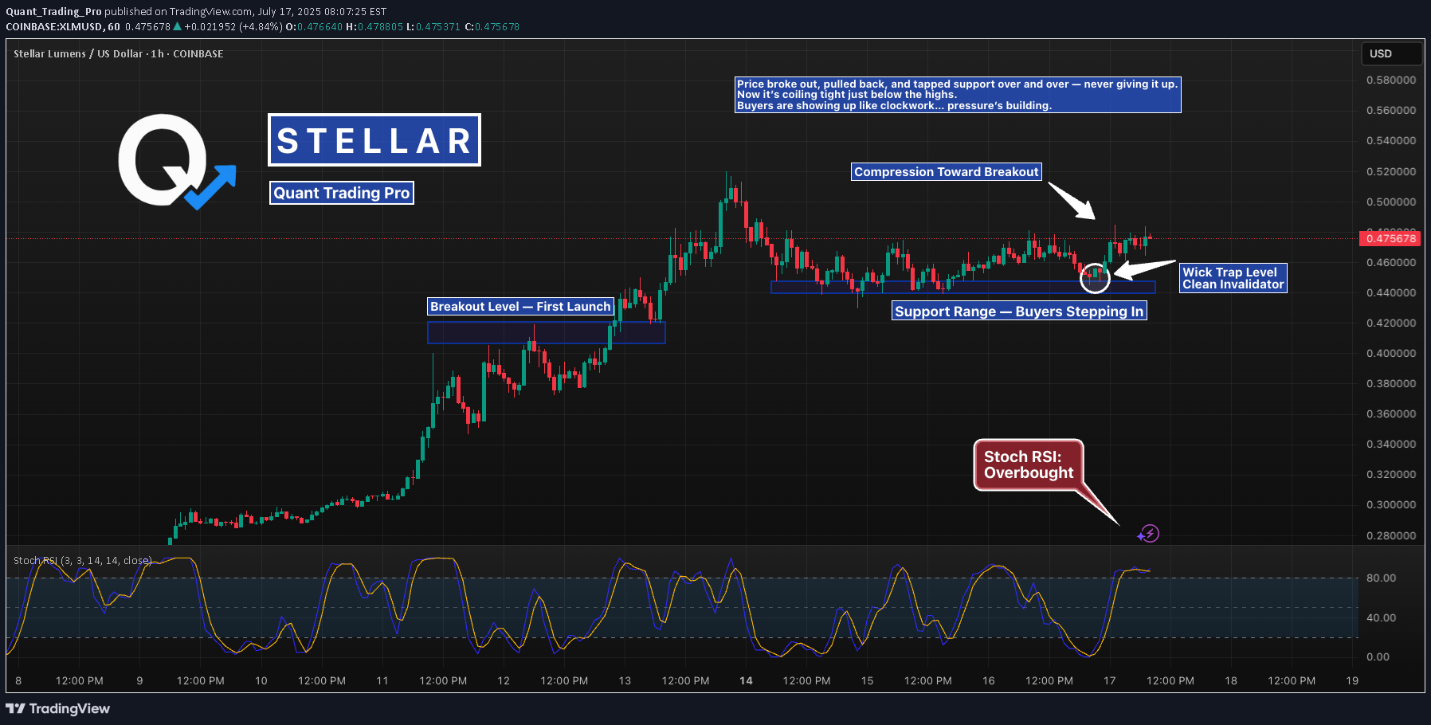Click the 0.580000 price axis label
This screenshot has height=725, width=1431.
(x=1391, y=80)
